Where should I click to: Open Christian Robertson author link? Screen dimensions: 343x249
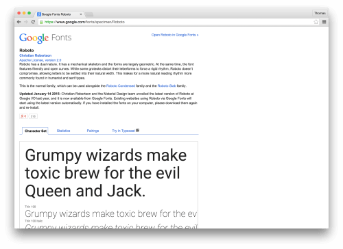[x=36, y=55]
